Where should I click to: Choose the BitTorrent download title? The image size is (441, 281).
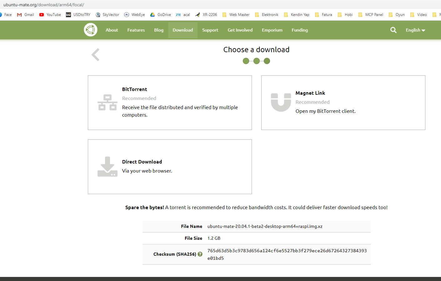click(134, 89)
